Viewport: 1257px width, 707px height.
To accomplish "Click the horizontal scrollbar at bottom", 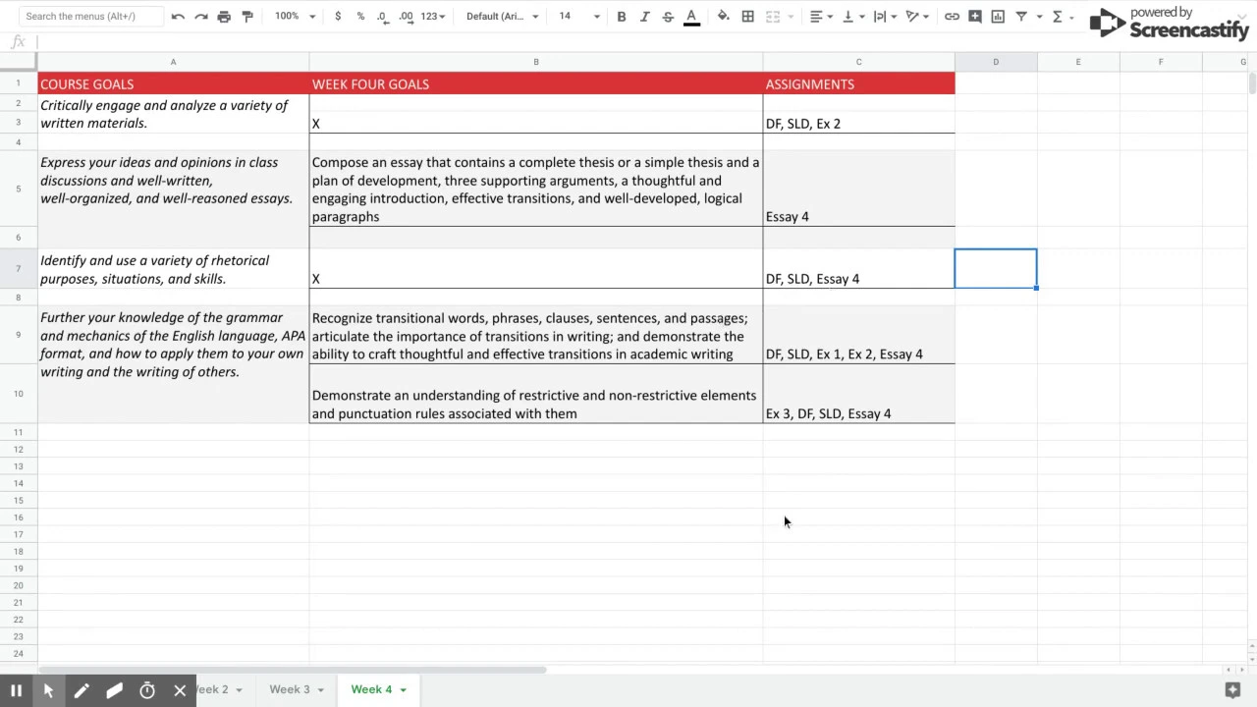I will click(x=291, y=670).
